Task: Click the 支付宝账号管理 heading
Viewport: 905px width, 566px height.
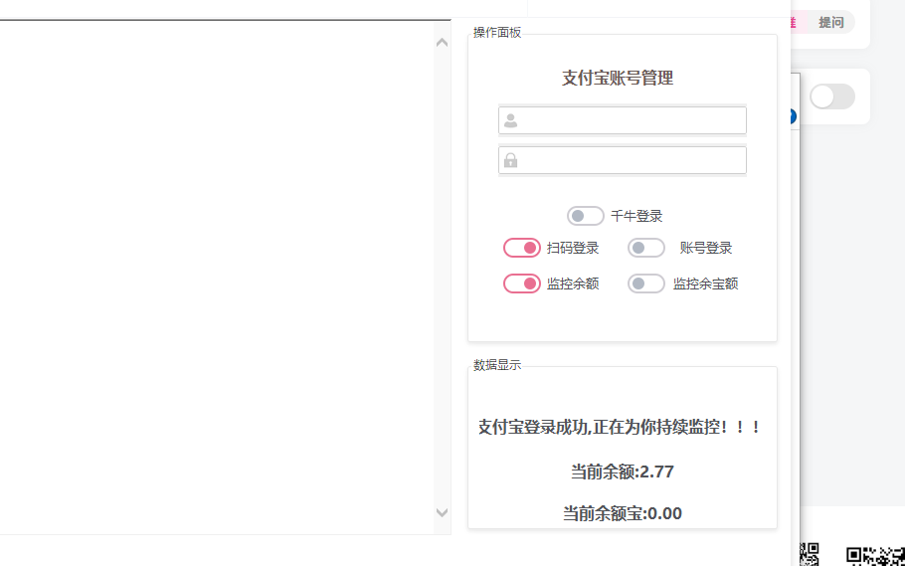Action: (x=618, y=78)
